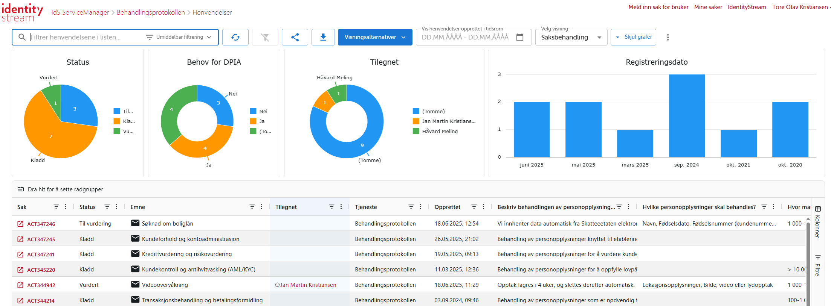Viewport: 831px width, 306px height.
Task: Open the three-dot more options menu
Action: point(668,37)
